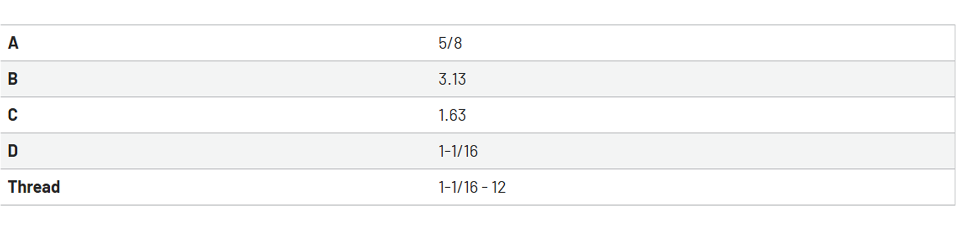Click the row label D
Screen dimensions: 956x229
coord(13,151)
